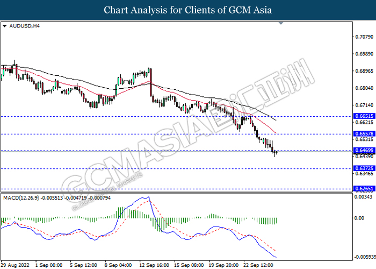The height and width of the screenshot is (269, 376).
Task: Click the 0.68965 price axis value
Action: pyautogui.click(x=364, y=71)
